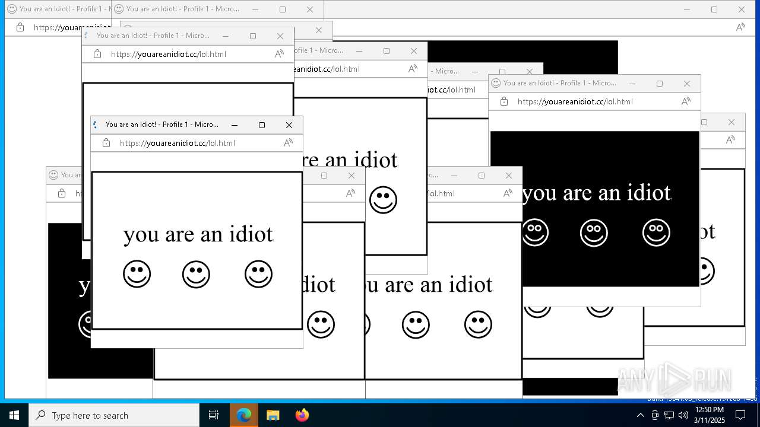This screenshot has width=760, height=427.
Task: Click the network status tray icon
Action: [669, 415]
